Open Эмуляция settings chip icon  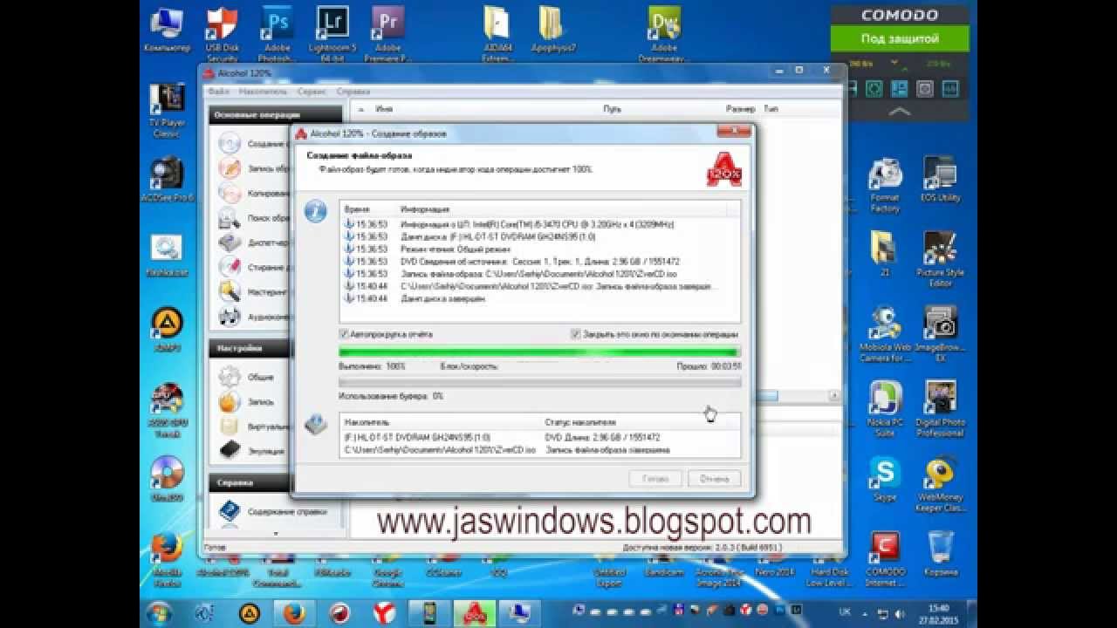230,451
